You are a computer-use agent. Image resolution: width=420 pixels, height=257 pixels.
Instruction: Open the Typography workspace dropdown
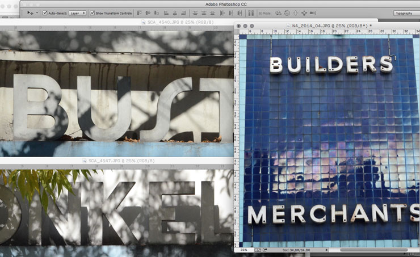(405, 12)
